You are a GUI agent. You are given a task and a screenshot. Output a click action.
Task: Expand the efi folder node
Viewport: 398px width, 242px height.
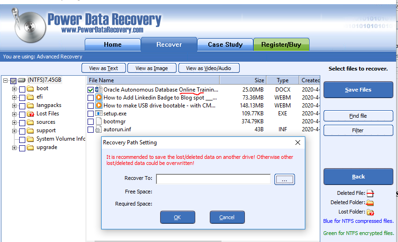pyautogui.click(x=14, y=98)
